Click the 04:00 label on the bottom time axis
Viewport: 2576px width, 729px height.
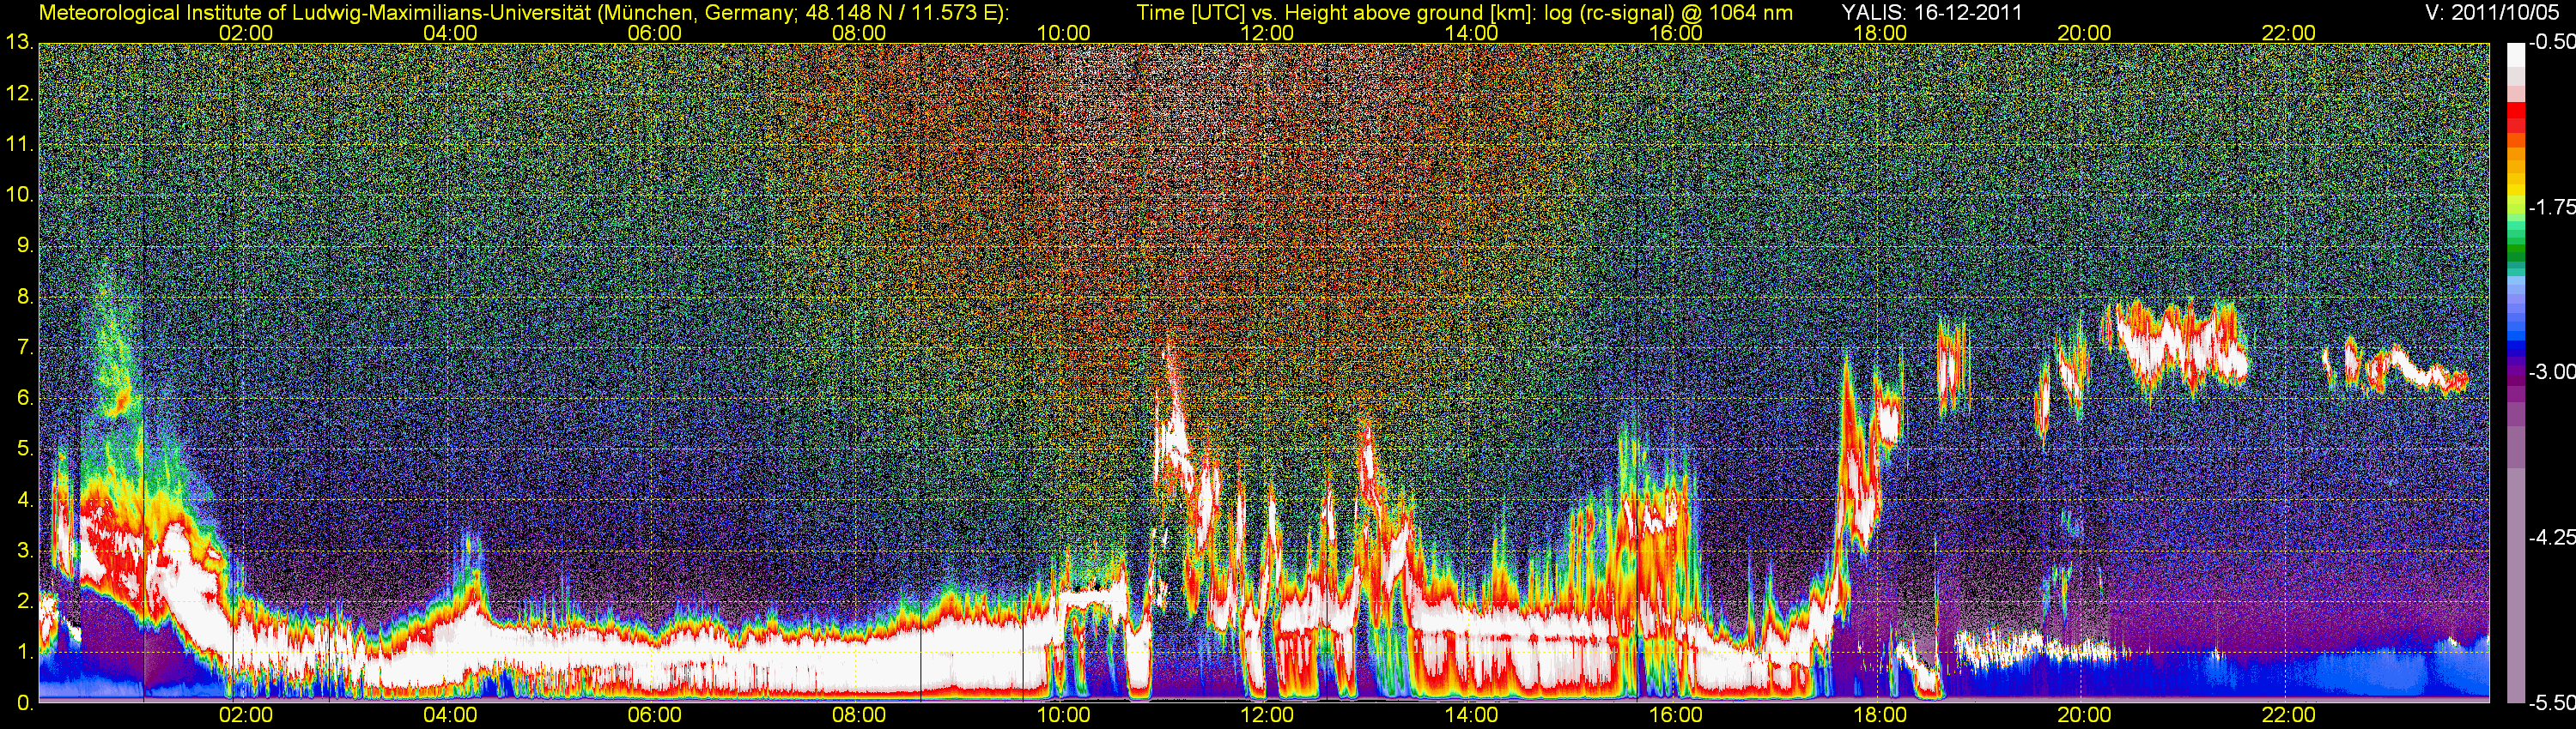(x=450, y=715)
